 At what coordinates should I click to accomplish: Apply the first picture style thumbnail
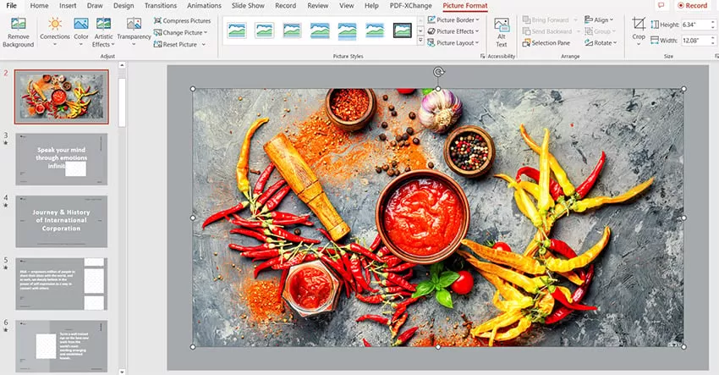click(x=237, y=30)
